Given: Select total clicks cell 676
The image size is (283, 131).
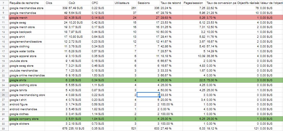Looking at the screenshot, I should pyautogui.click(x=56, y=129).
